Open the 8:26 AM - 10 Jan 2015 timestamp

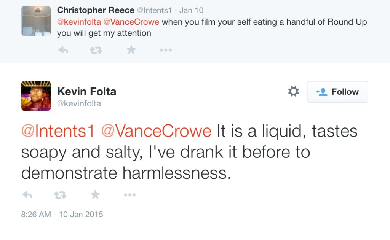(62, 214)
